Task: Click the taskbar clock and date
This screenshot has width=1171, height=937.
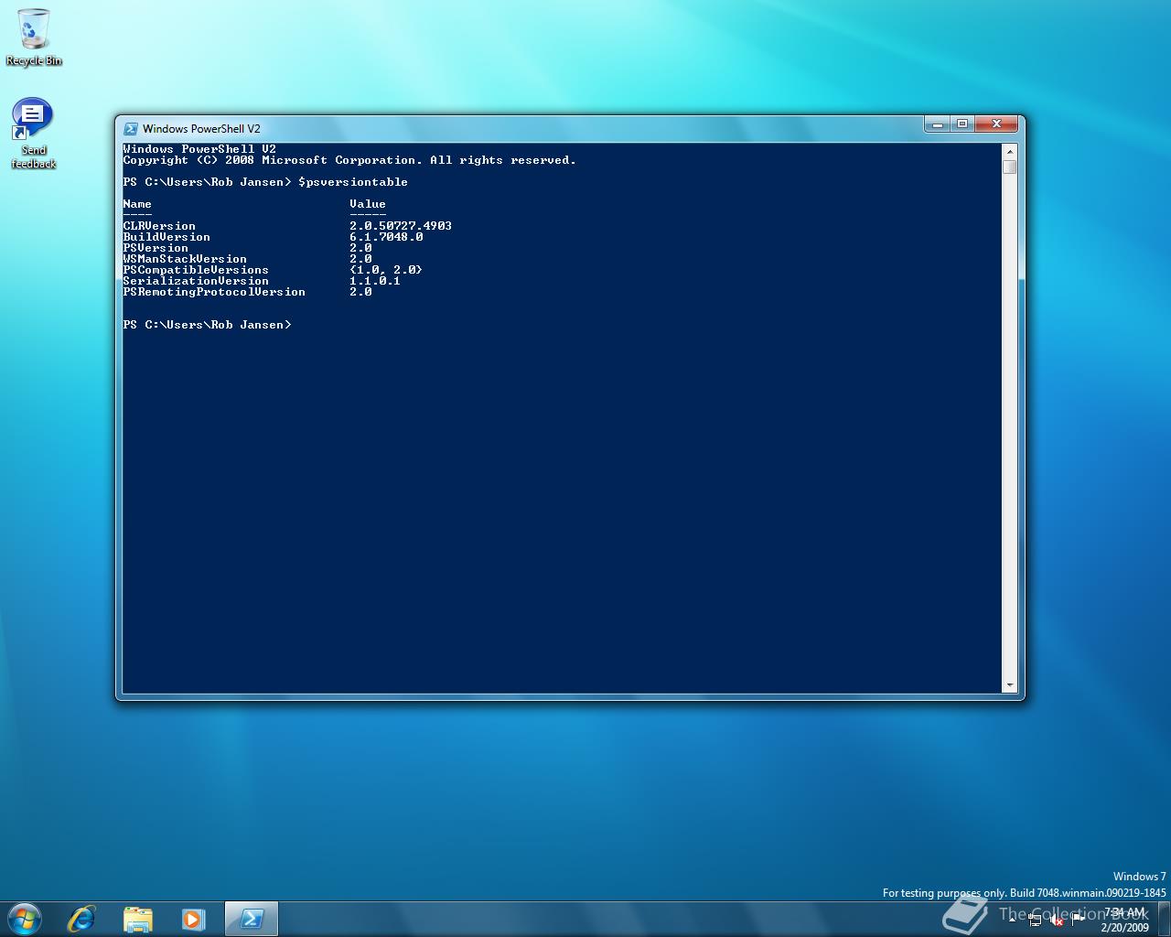Action: coord(1124,920)
